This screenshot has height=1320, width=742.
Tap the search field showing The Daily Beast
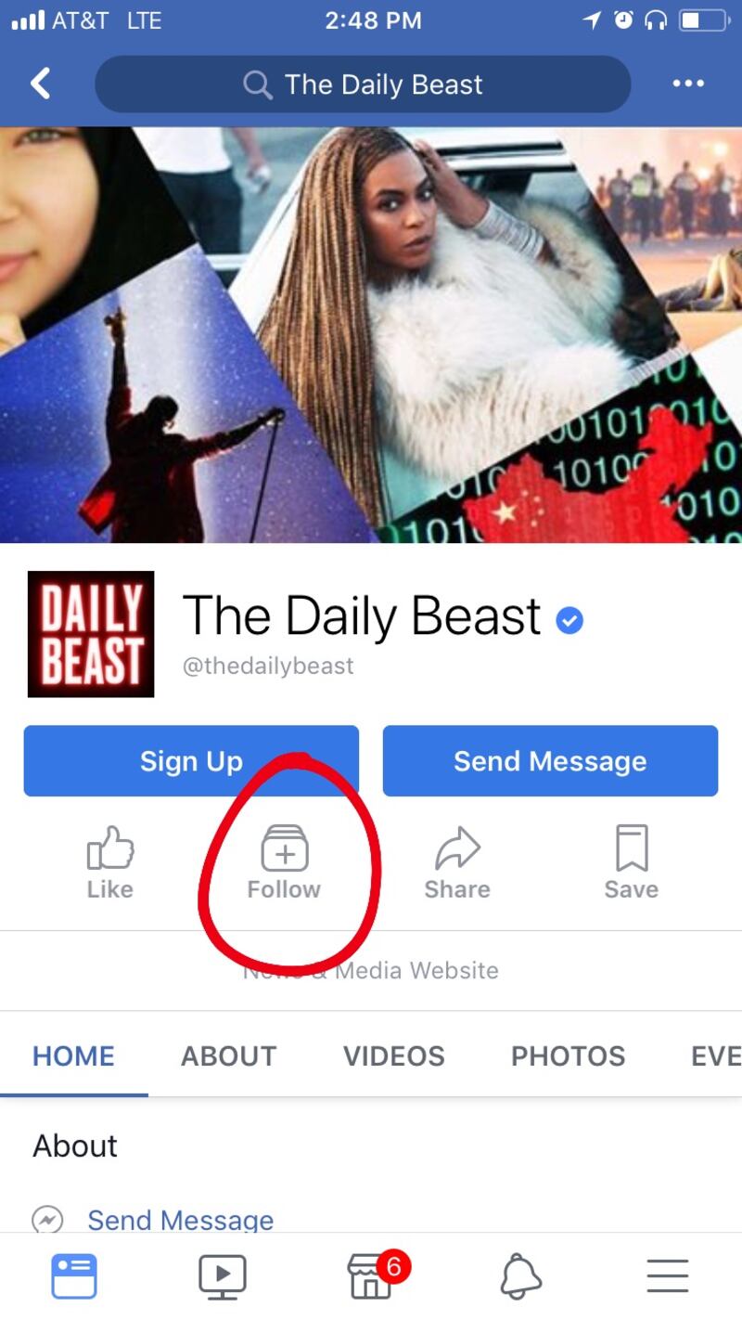[363, 84]
